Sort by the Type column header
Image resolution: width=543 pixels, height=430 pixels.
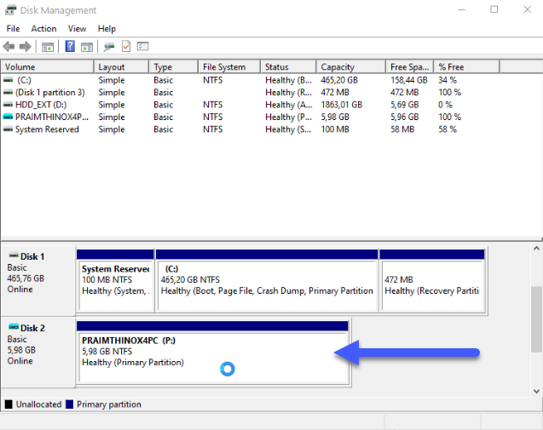point(174,66)
